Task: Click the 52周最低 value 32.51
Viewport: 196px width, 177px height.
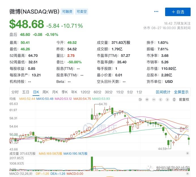Action: [x=33, y=62]
